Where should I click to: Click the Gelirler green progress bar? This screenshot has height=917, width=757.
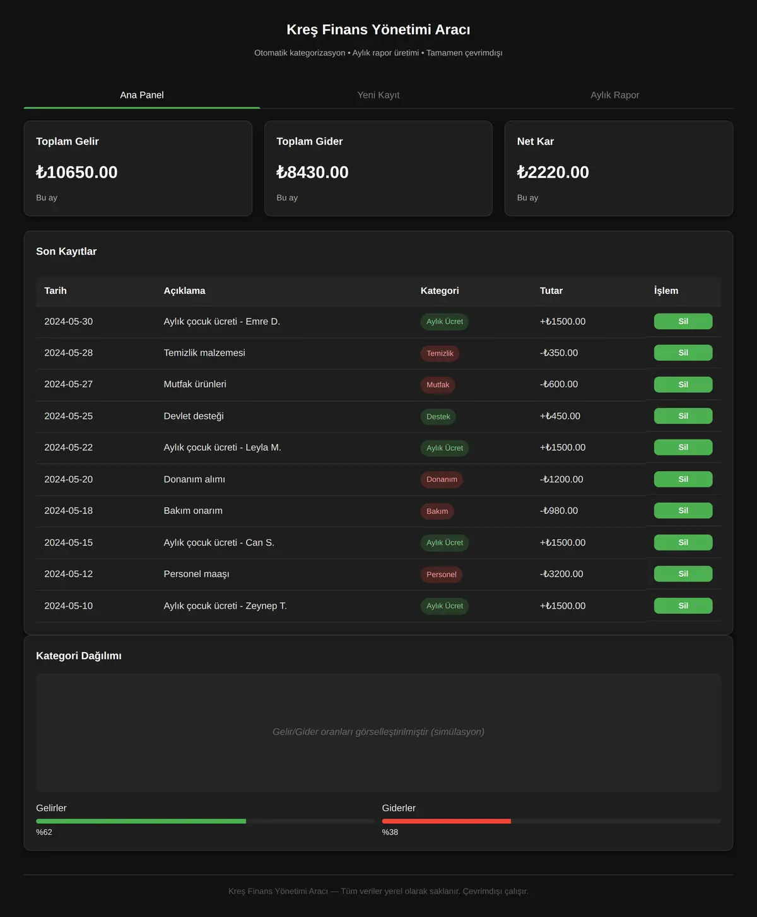click(x=141, y=821)
